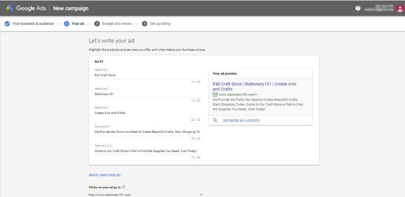Click the 'Highlight the products and services' subtitle
This screenshot has width=405, height=197.
coord(147,49)
